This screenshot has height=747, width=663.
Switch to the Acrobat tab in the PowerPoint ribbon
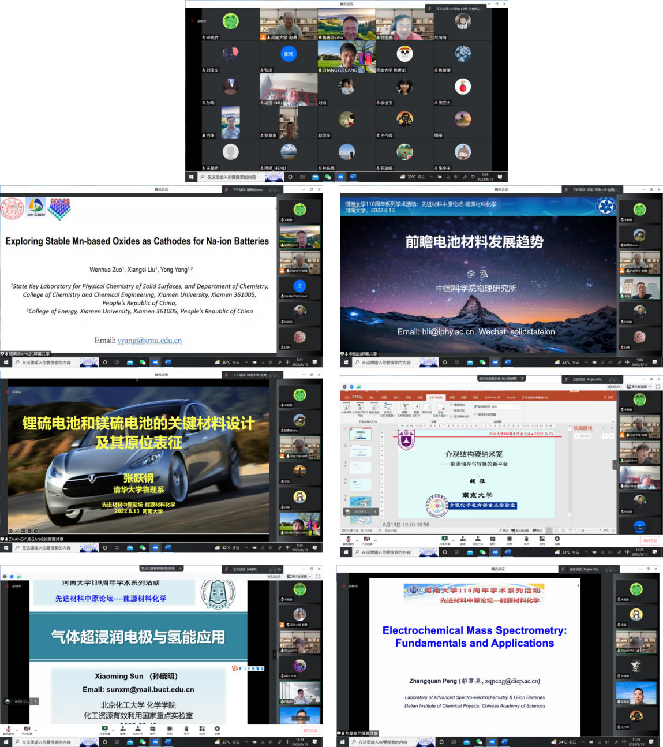(511, 397)
